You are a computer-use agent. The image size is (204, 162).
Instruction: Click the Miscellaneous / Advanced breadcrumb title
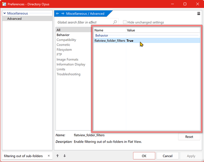(x=85, y=14)
